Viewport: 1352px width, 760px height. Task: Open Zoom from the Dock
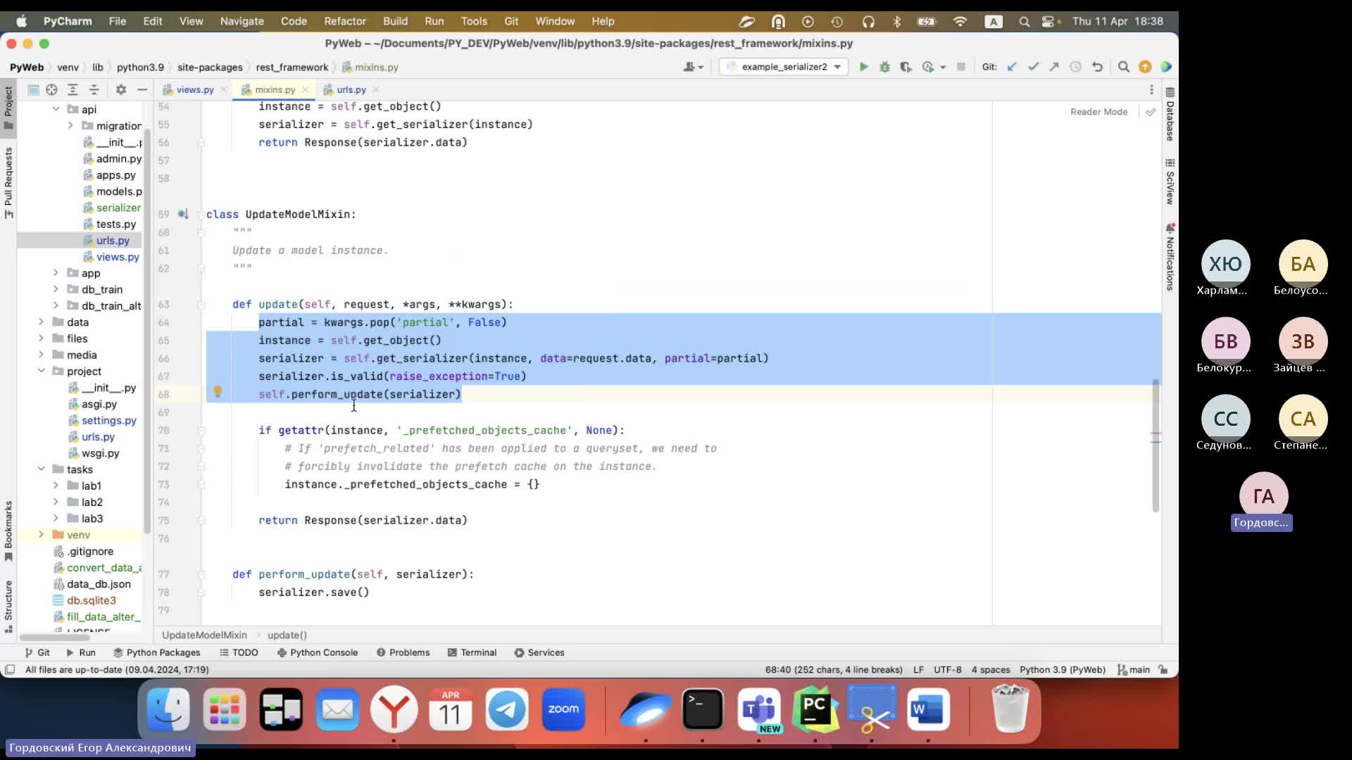(x=563, y=709)
